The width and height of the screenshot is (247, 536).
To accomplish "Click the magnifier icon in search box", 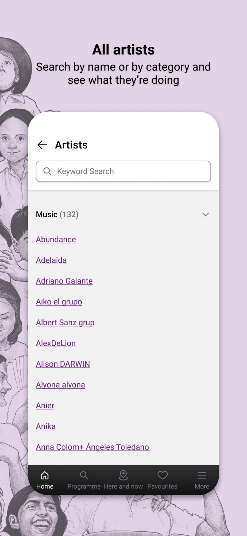I will (47, 171).
